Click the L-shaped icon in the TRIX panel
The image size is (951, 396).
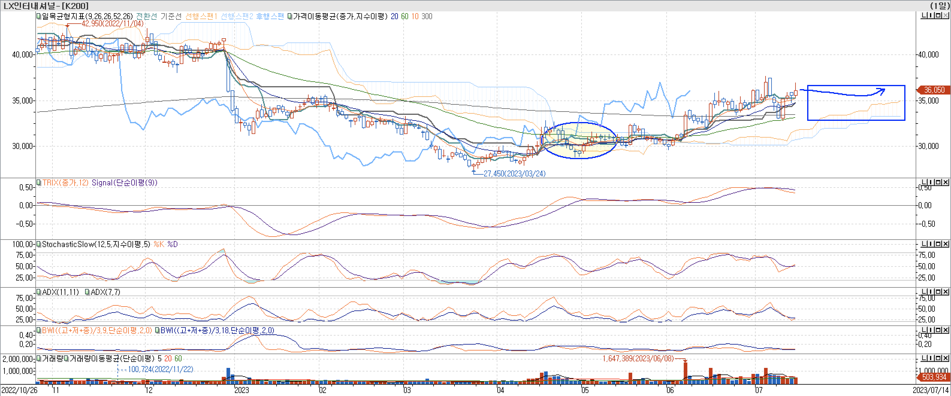point(924,182)
